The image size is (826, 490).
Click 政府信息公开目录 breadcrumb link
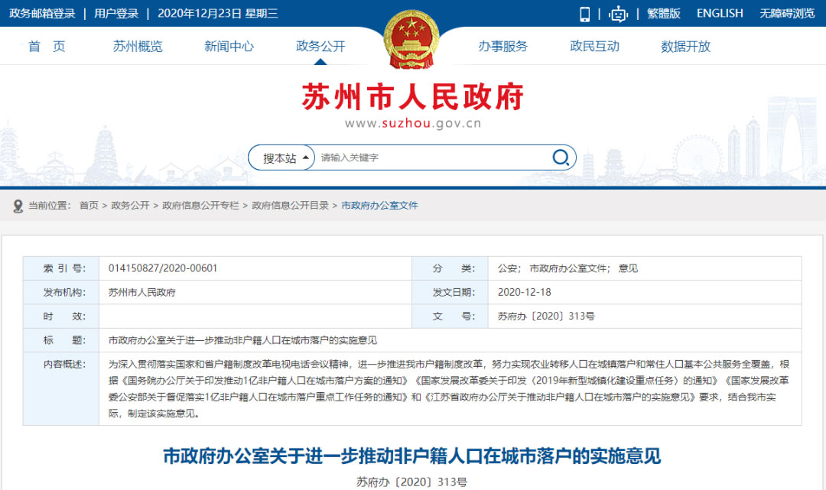291,206
